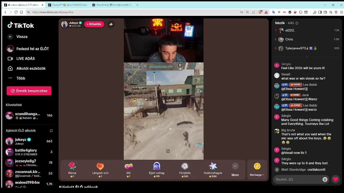Open the Brave Wallet icon
This screenshot has height=193, width=344.
click(325, 12)
